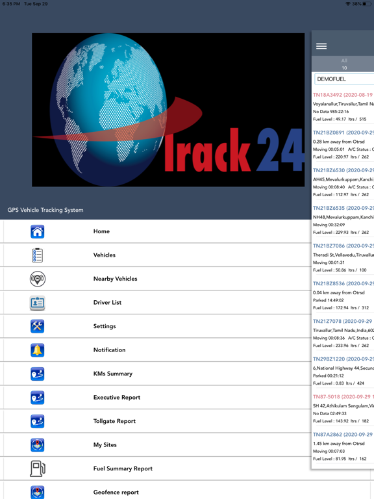Tap '1.45 km away from Otrsd' text
This screenshot has height=499, width=374.
tap(339, 444)
